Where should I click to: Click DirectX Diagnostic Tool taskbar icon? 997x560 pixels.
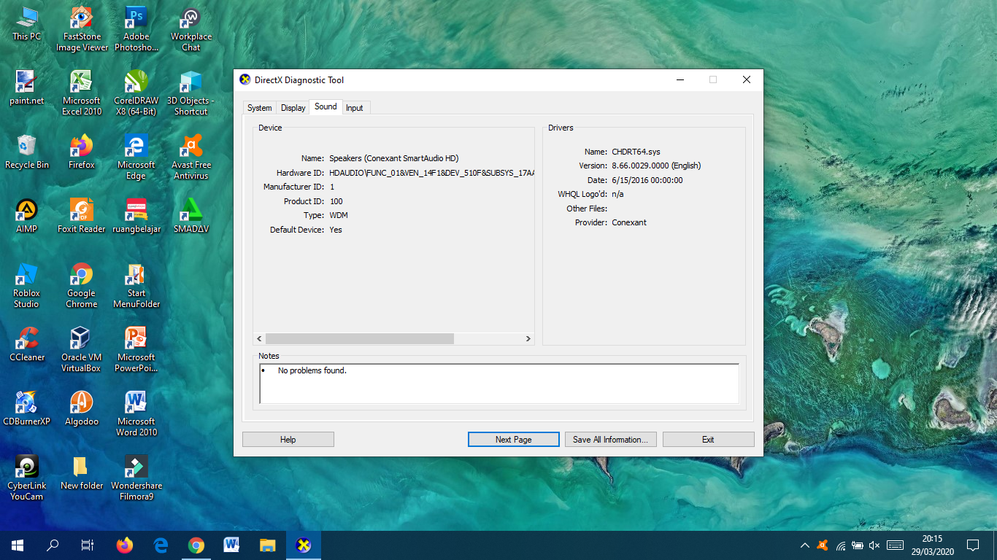pos(304,545)
